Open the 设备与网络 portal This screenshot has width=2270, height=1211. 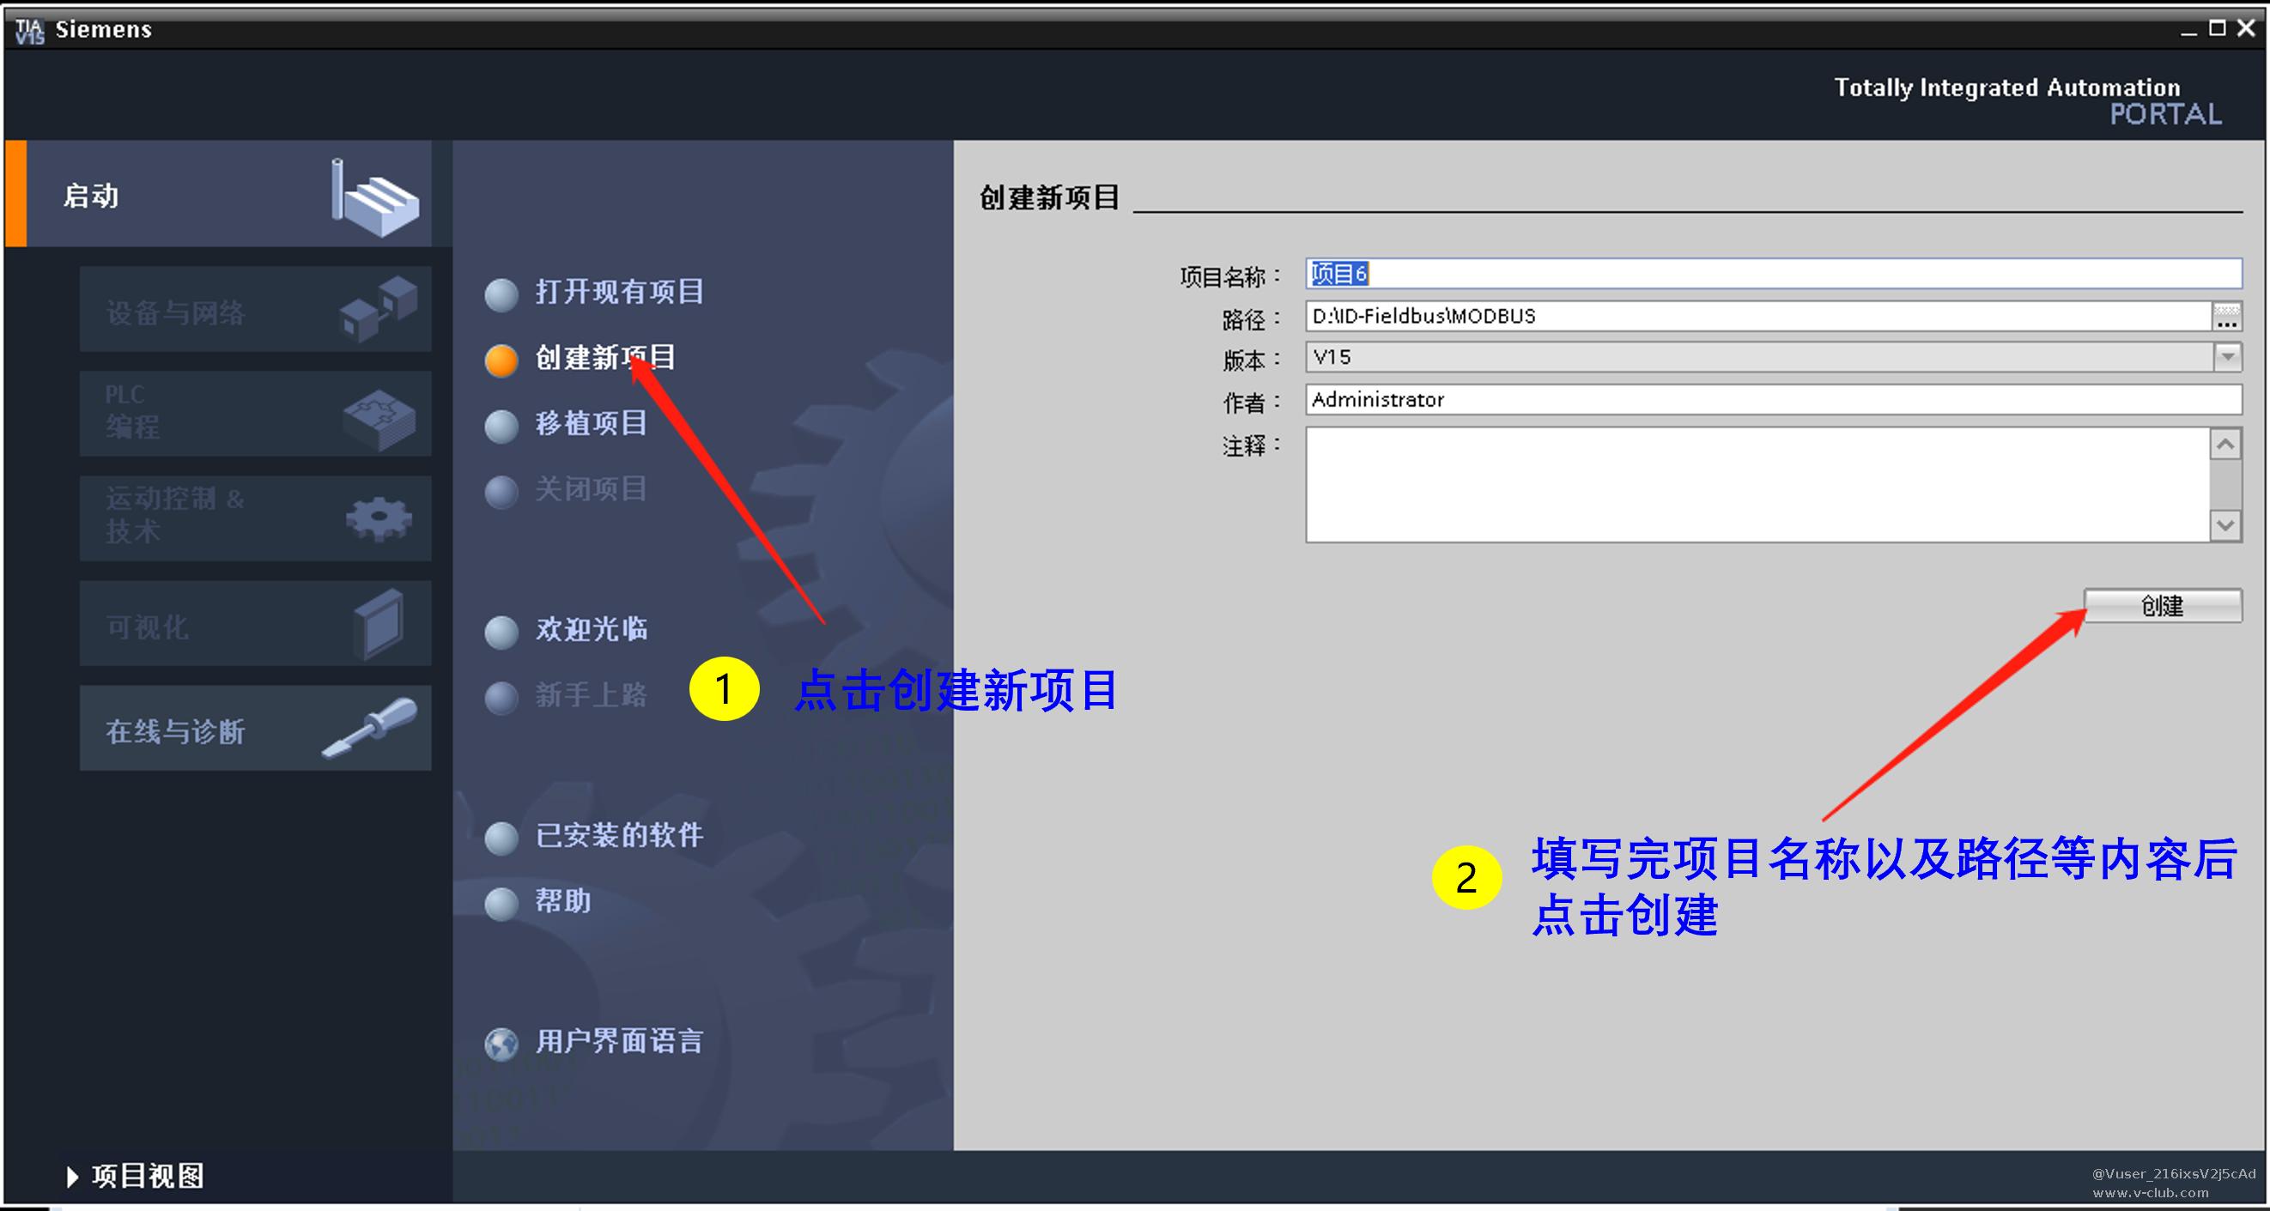pos(256,309)
